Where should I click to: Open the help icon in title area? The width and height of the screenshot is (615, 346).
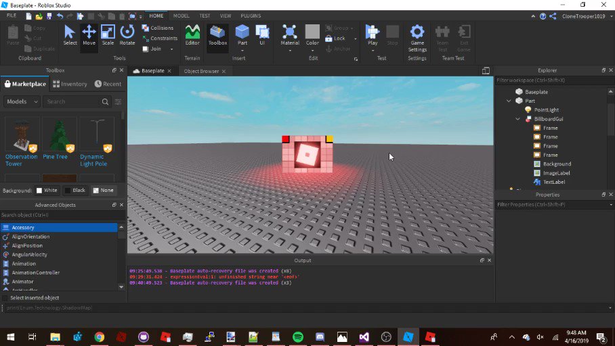(543, 16)
